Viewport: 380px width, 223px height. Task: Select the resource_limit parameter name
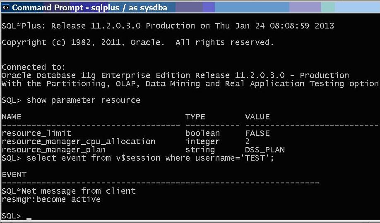click(x=36, y=133)
